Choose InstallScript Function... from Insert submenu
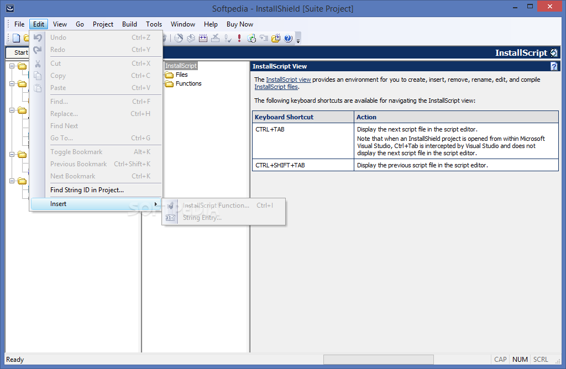 tap(224, 205)
